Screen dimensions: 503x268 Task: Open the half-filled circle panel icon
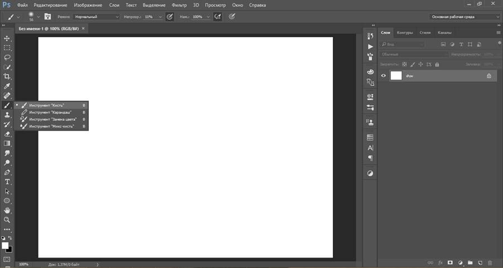click(370, 173)
